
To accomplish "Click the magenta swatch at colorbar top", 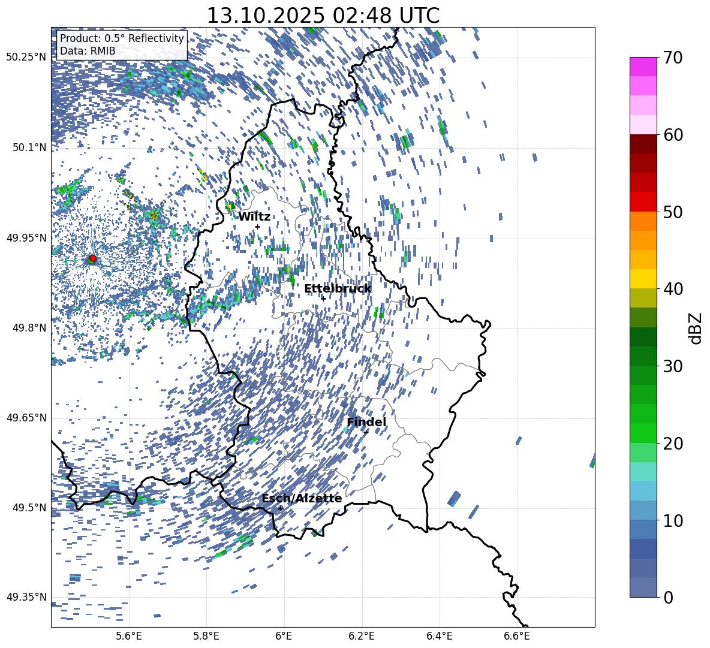I will pyautogui.click(x=643, y=67).
